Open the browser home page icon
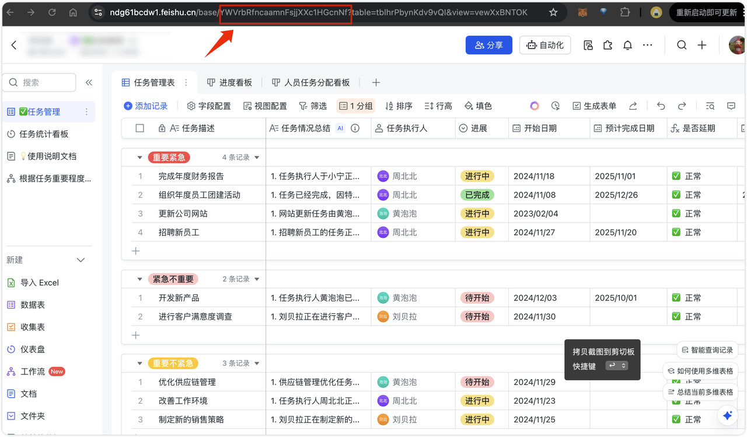747x437 pixels. coord(73,12)
